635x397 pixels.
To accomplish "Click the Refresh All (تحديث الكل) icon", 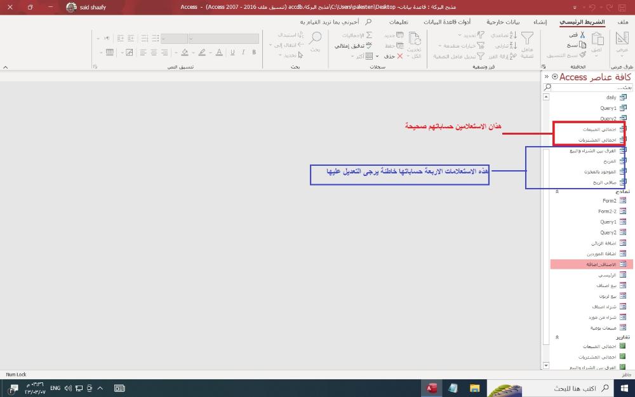I will pyautogui.click(x=415, y=39).
